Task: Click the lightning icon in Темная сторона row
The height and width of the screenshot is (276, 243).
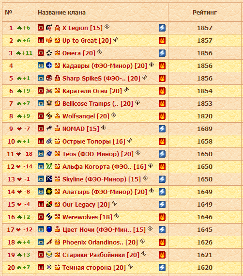Action: 162,267
